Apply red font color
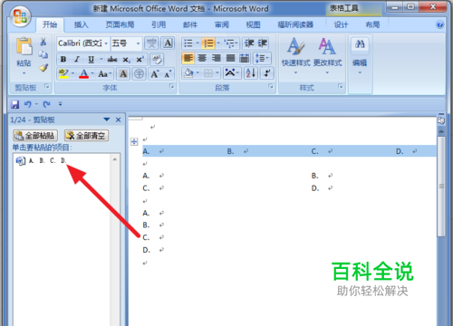453x326 pixels. click(x=84, y=73)
